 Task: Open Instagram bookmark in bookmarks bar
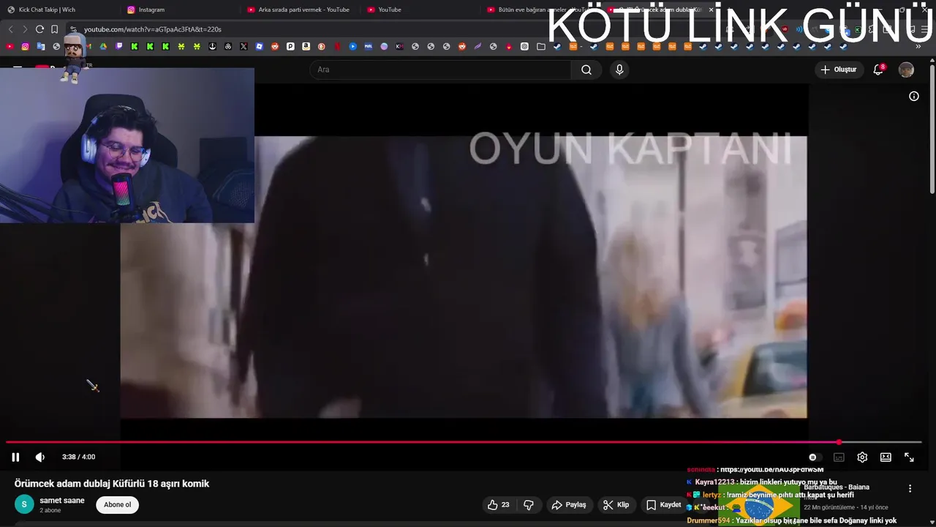click(25, 46)
